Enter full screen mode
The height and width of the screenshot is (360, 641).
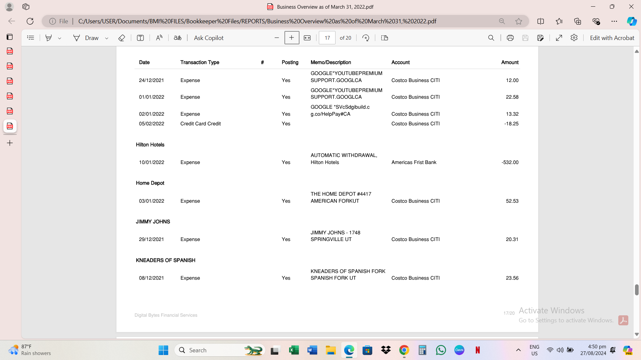tap(559, 38)
